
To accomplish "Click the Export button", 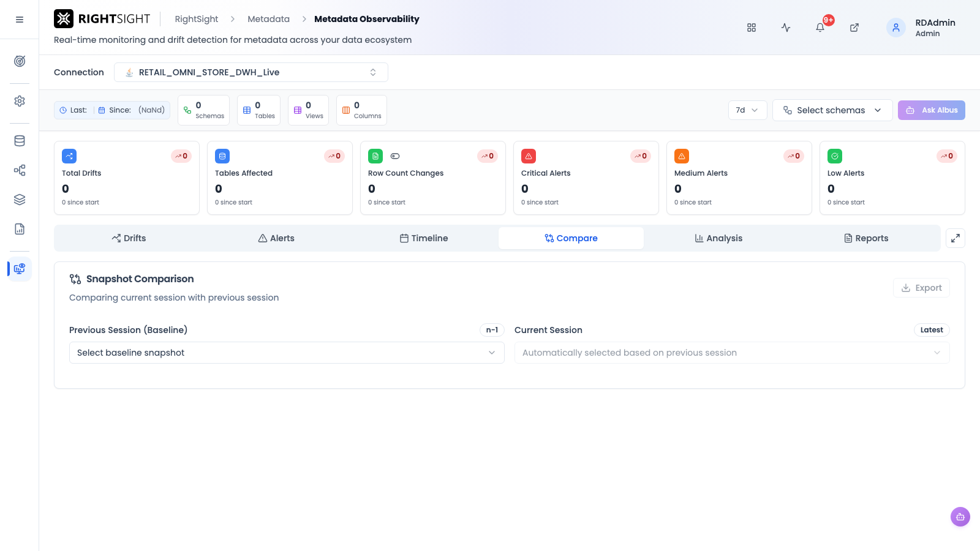I will [x=921, y=288].
